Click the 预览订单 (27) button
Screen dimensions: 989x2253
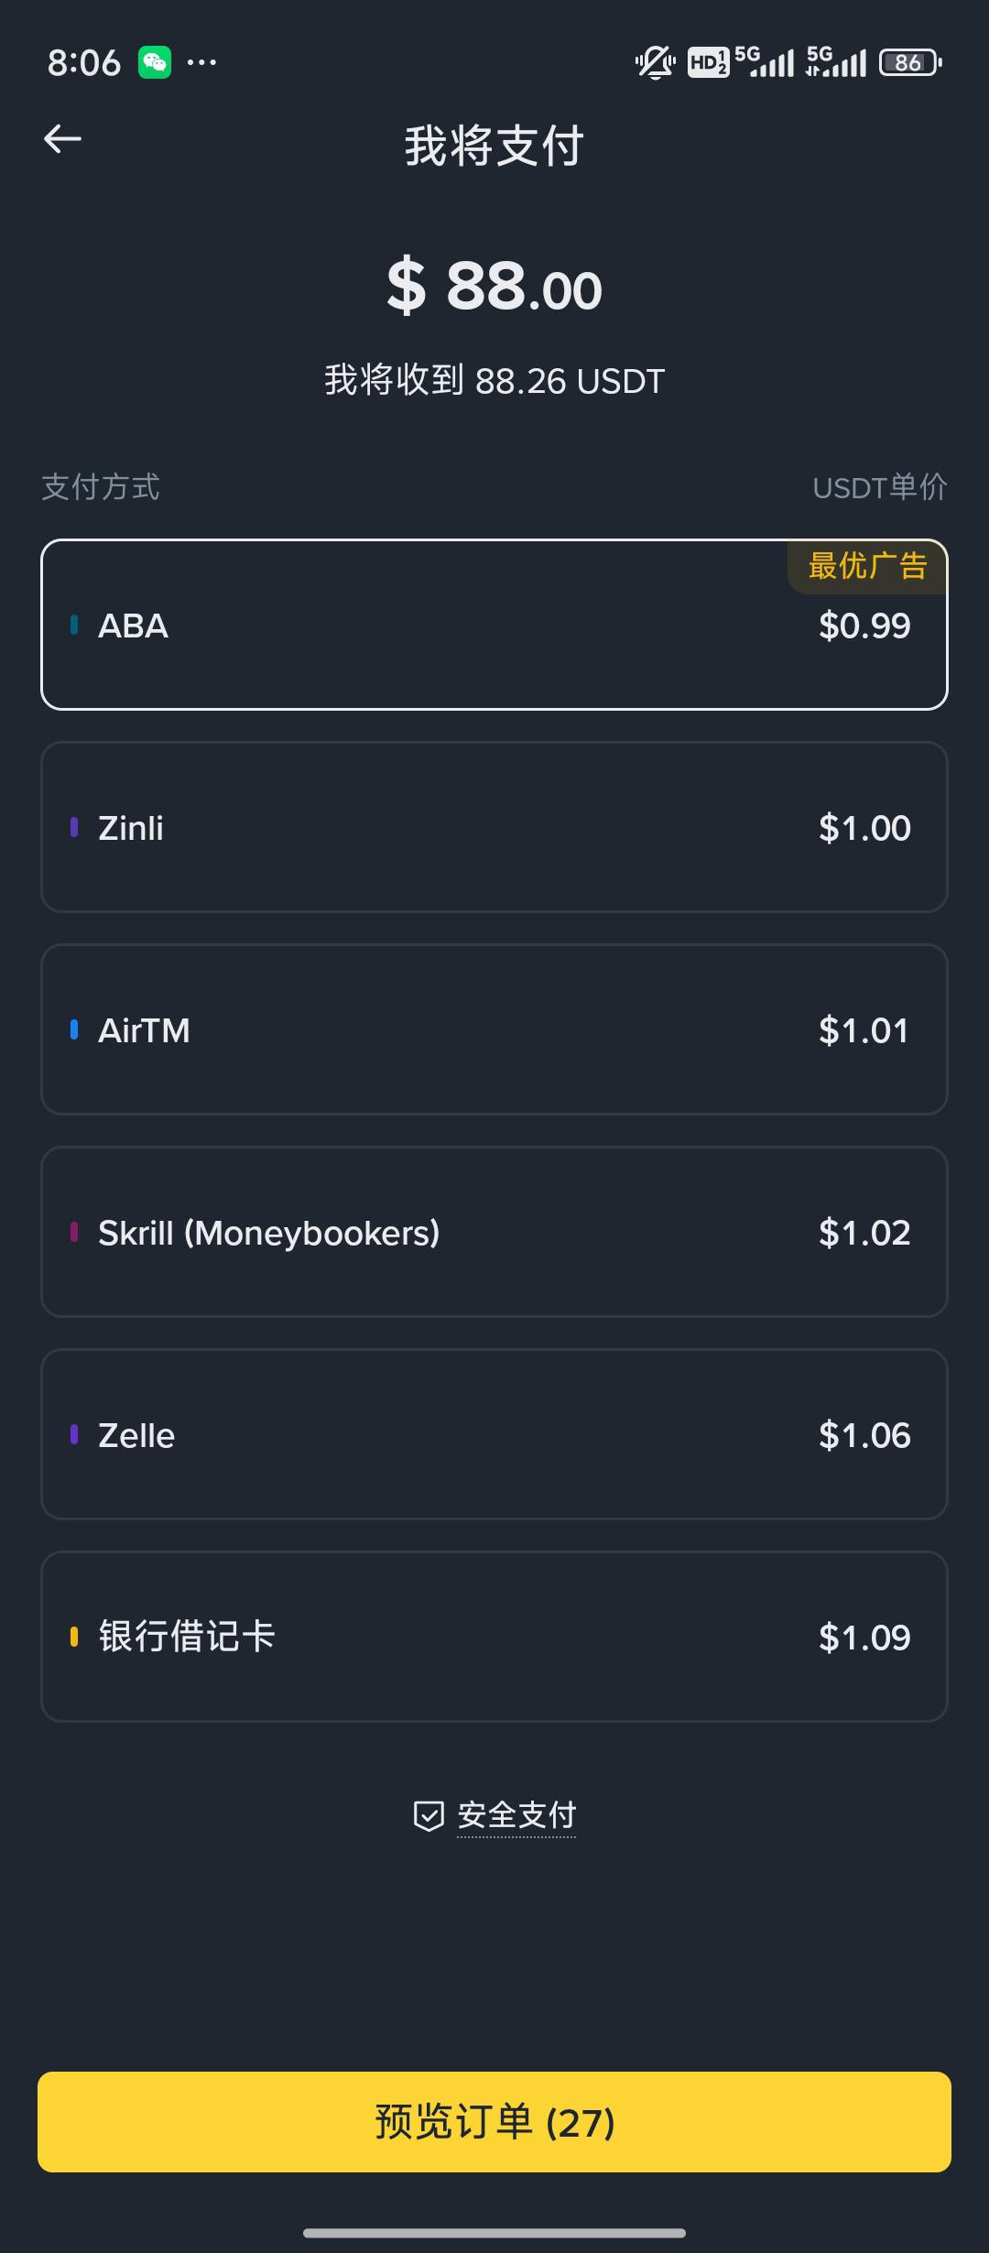[x=494, y=2122]
